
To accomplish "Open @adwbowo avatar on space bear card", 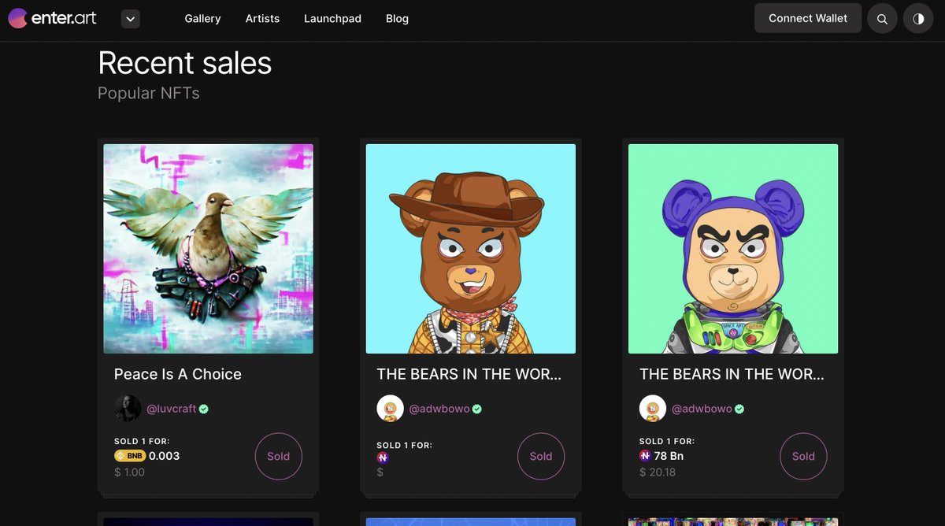I will (653, 409).
